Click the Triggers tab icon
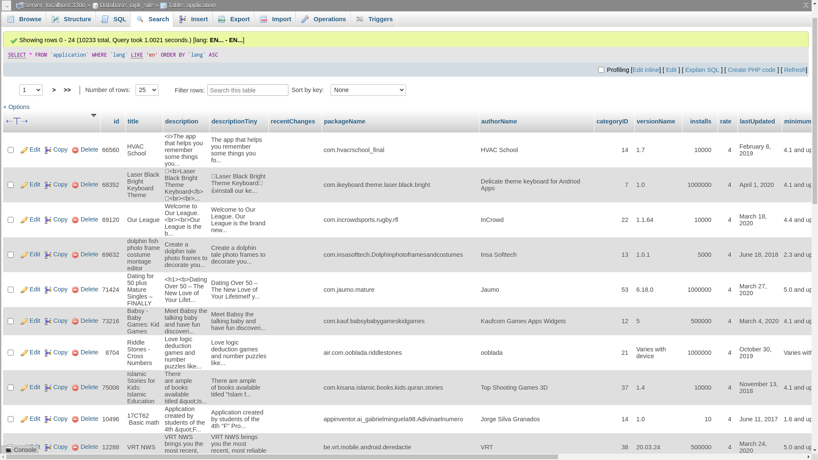 [360, 19]
